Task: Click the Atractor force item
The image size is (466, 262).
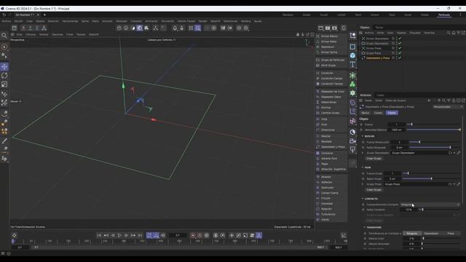Action: (x=325, y=177)
